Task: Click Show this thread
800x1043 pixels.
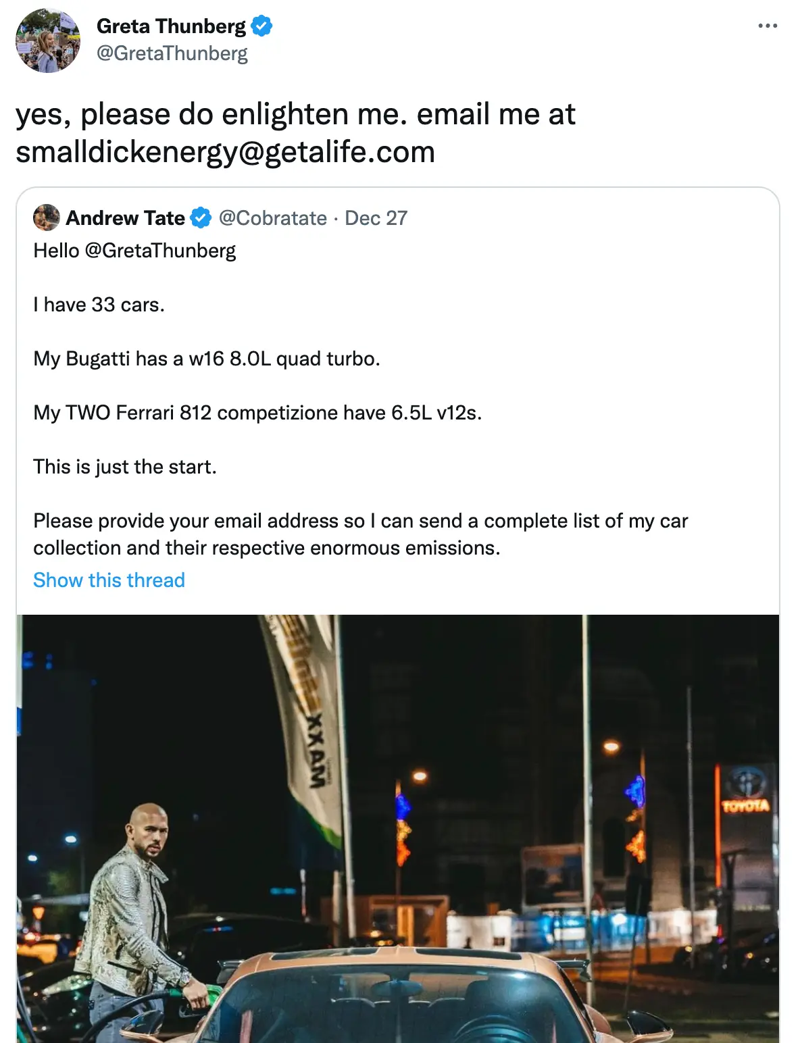Action: pos(109,580)
